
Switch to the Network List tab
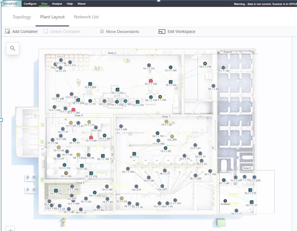[86, 17]
